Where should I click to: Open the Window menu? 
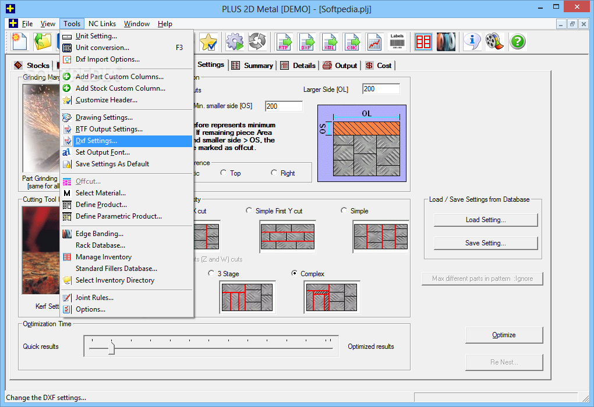point(137,24)
